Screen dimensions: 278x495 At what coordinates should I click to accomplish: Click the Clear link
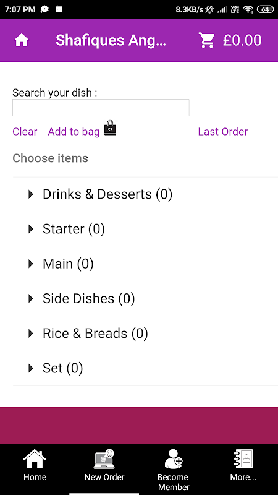pos(25,132)
